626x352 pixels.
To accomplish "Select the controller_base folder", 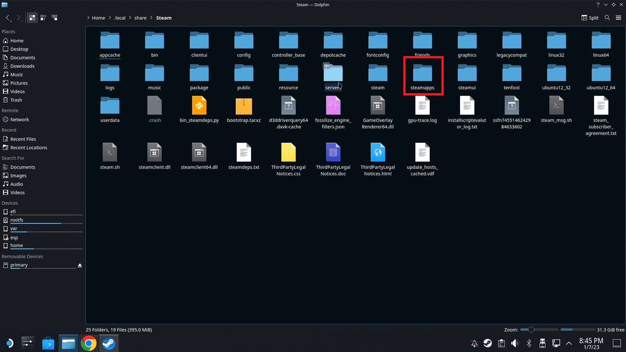I will [x=288, y=44].
